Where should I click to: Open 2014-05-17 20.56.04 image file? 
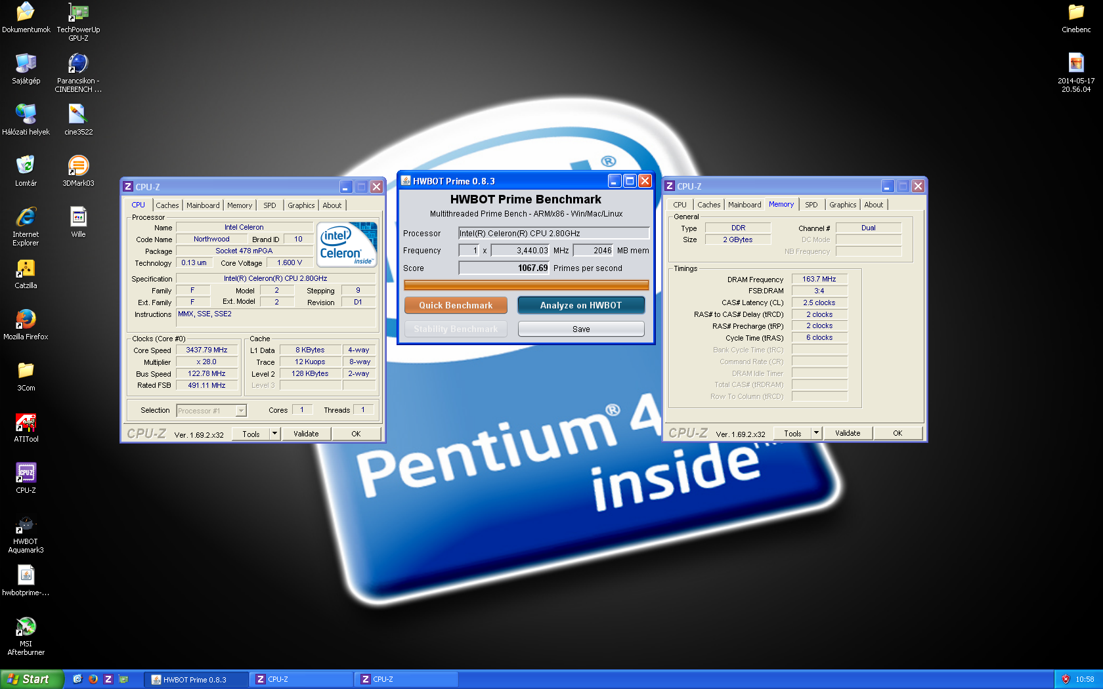tap(1076, 73)
